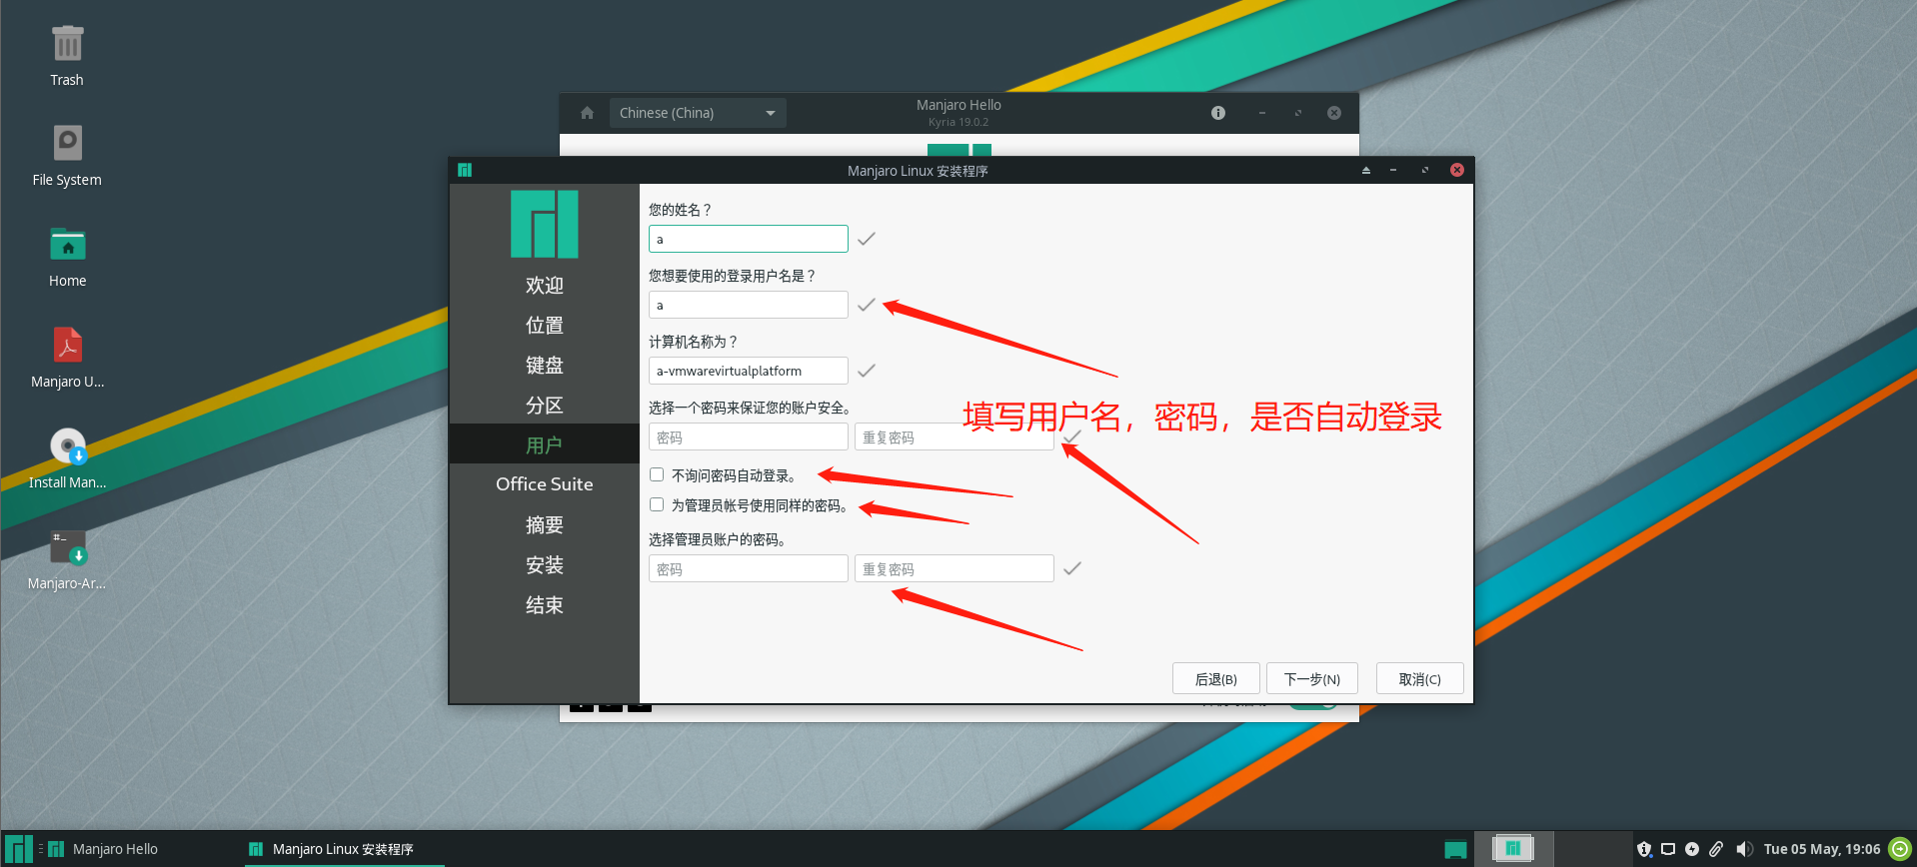This screenshot has width=1917, height=867.
Task: Click the user password field
Action: pos(749,436)
